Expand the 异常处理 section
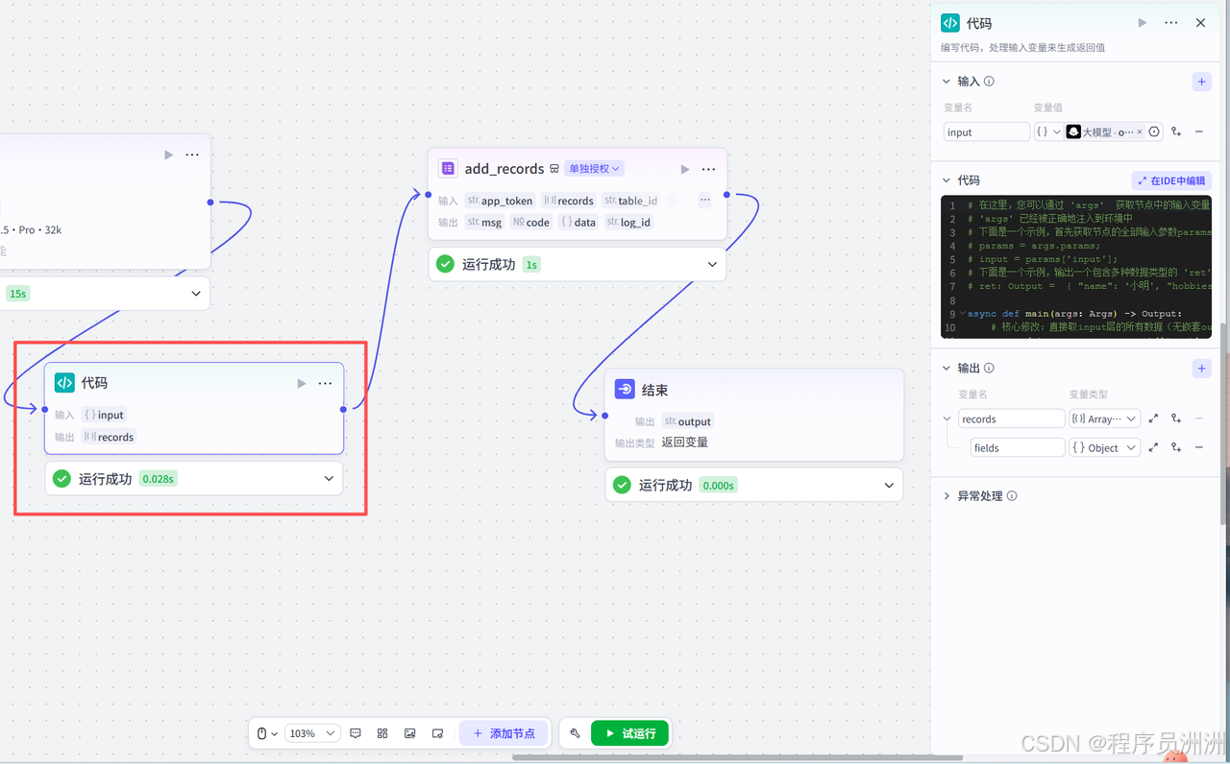Viewport: 1230px width, 764px height. click(947, 496)
